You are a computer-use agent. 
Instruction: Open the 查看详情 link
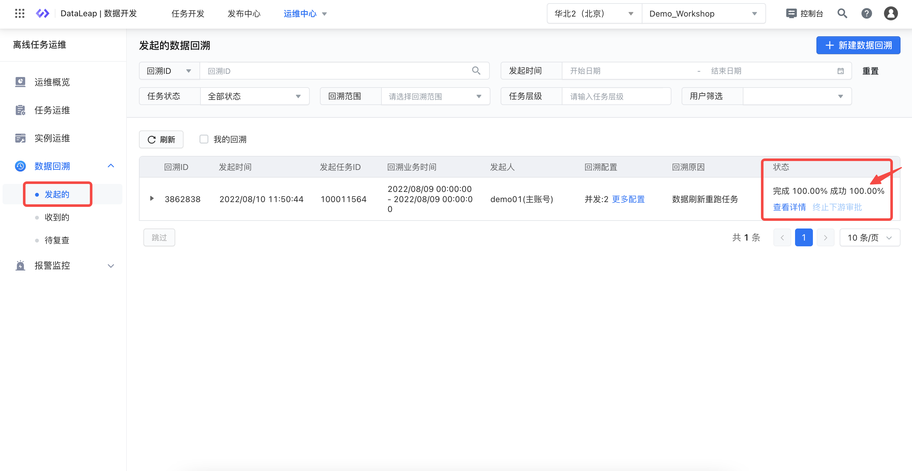tap(789, 207)
